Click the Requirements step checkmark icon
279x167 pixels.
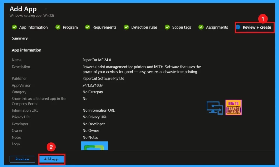tap(87, 27)
